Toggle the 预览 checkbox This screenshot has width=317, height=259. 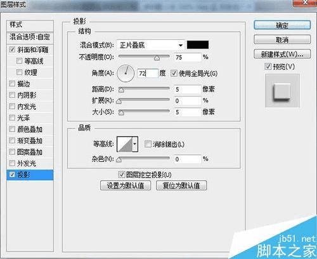[x=268, y=67]
